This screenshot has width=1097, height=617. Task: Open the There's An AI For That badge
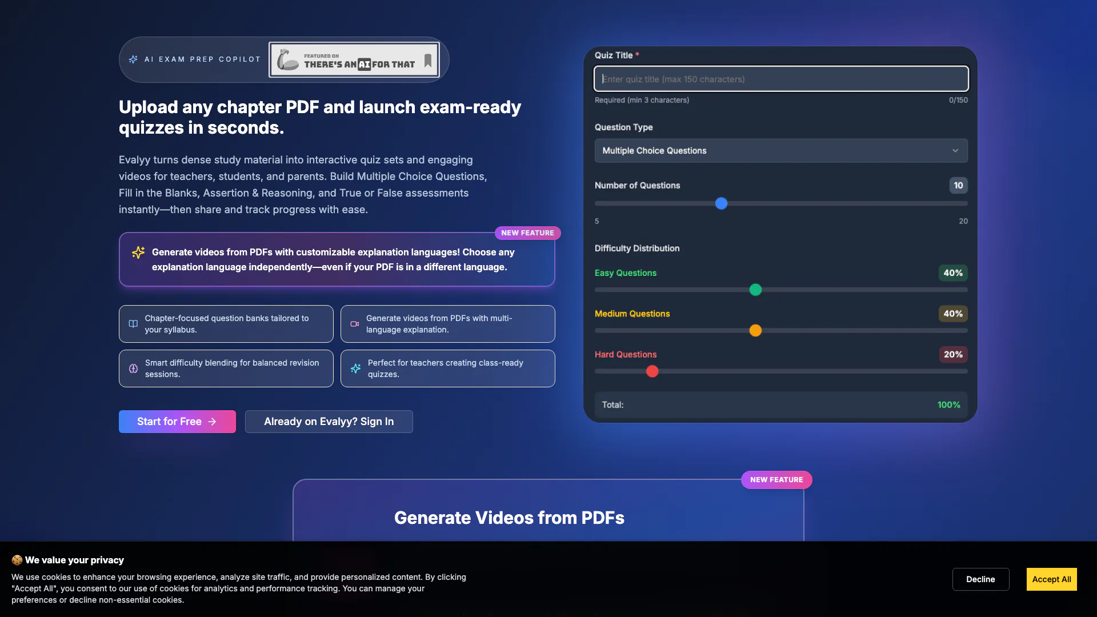354,60
